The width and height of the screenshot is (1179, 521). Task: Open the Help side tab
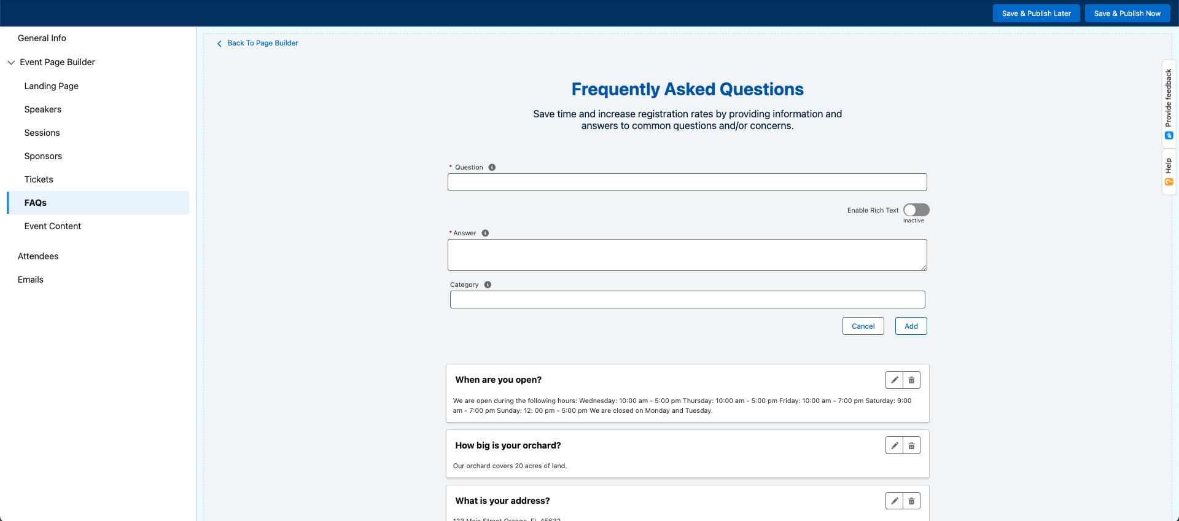(x=1169, y=172)
